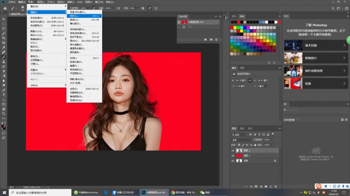Select the Pen tool
Image resolution: width=350 pixels, height=196 pixels.
(x=3, y=90)
